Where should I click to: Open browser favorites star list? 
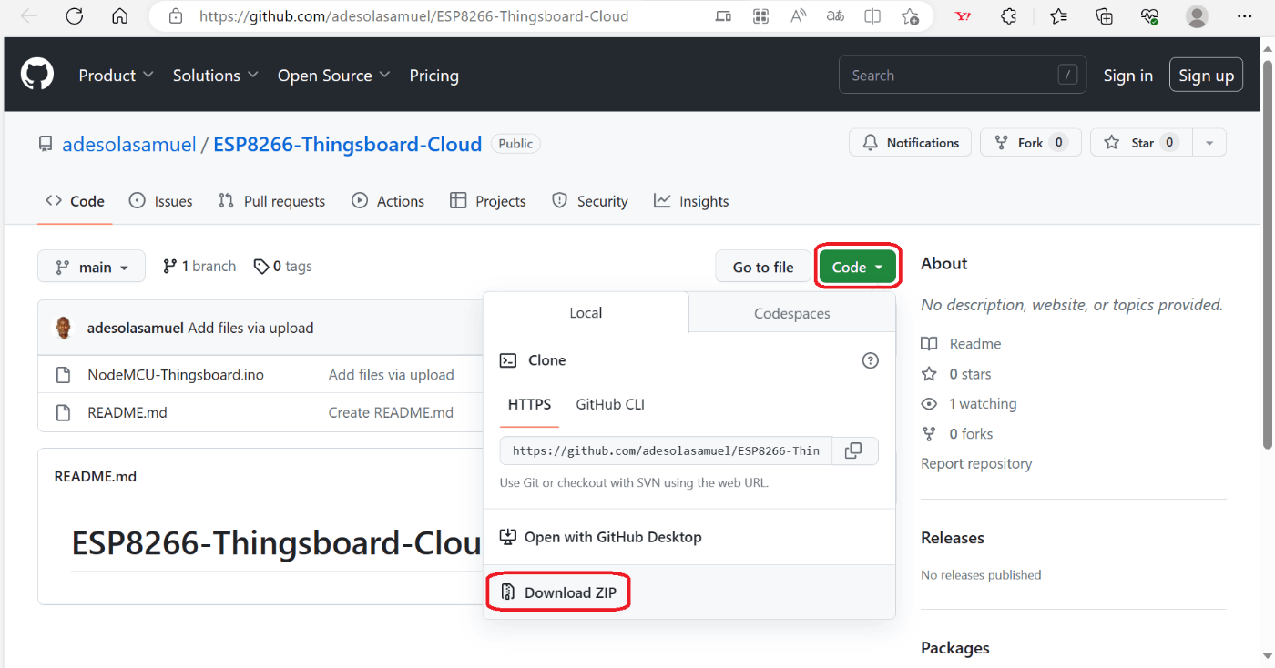pyautogui.click(x=1057, y=16)
